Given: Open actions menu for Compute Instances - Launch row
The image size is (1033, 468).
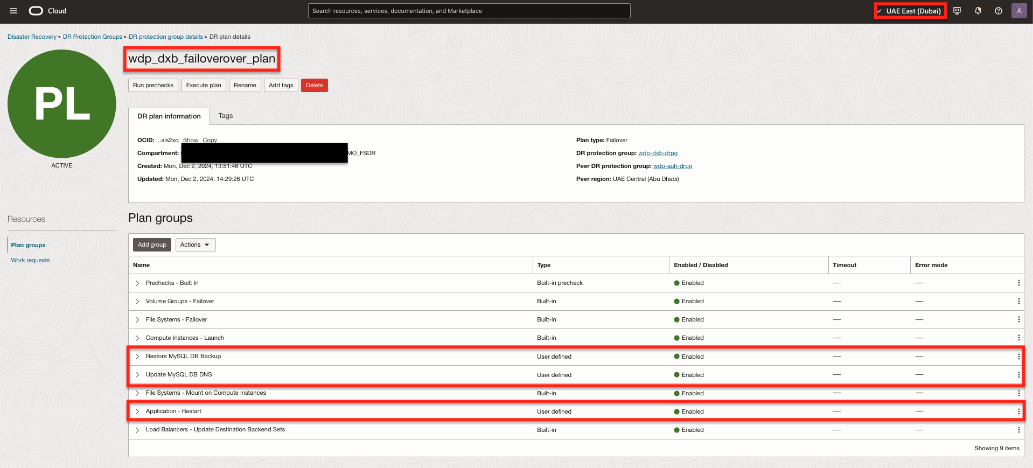Looking at the screenshot, I should pos(1018,338).
